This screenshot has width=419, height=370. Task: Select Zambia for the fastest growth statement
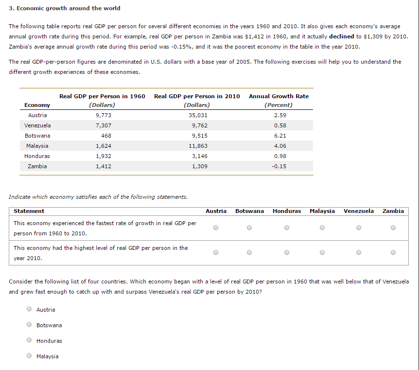pyautogui.click(x=393, y=227)
